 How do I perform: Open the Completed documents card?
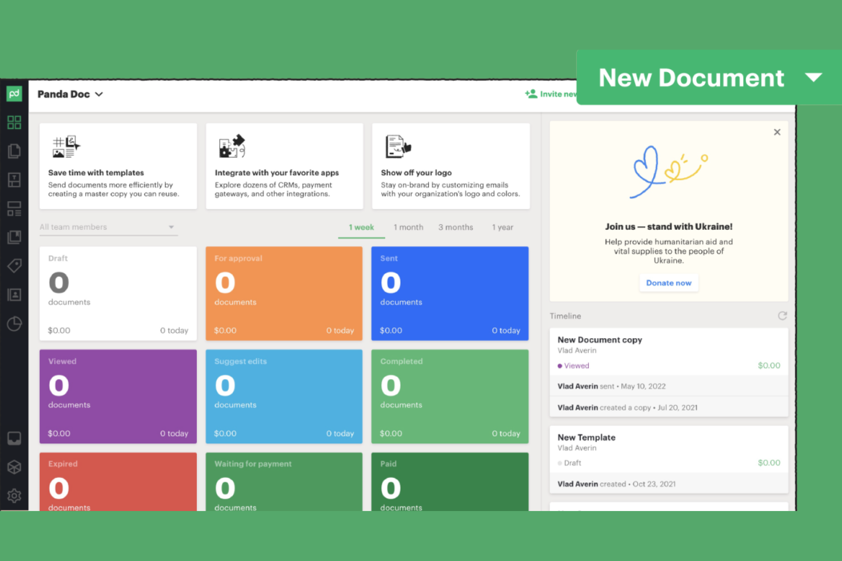(x=450, y=396)
